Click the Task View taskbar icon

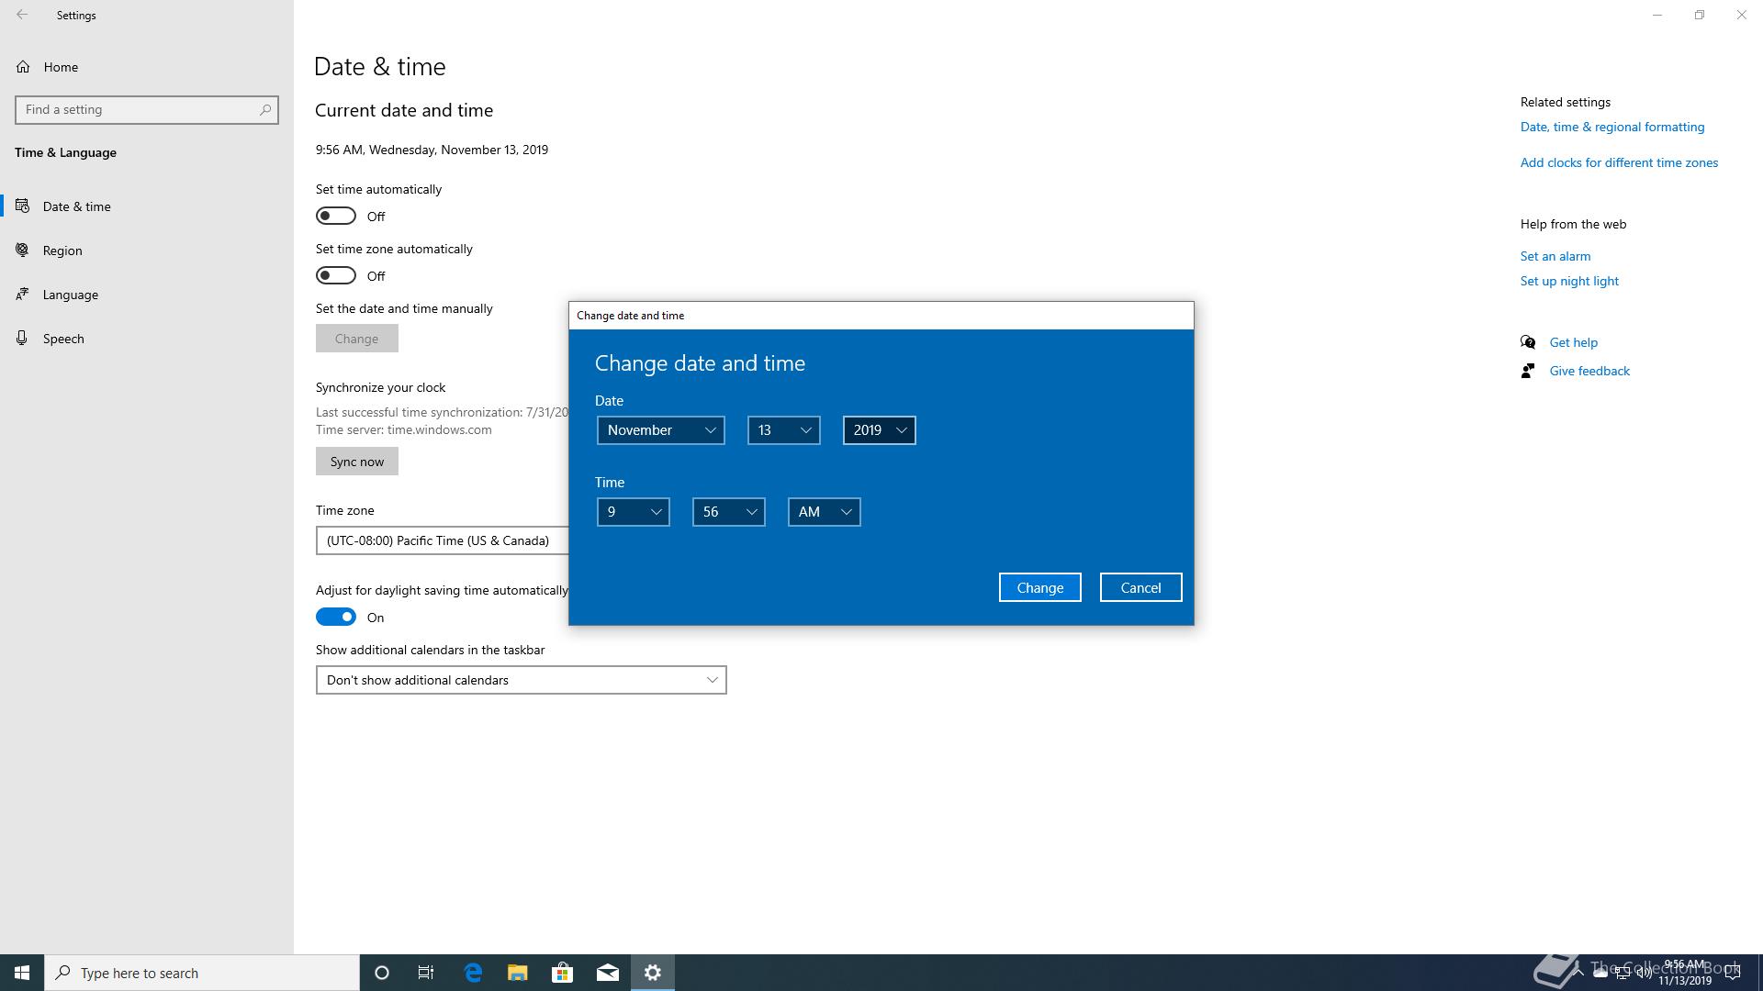tap(426, 973)
